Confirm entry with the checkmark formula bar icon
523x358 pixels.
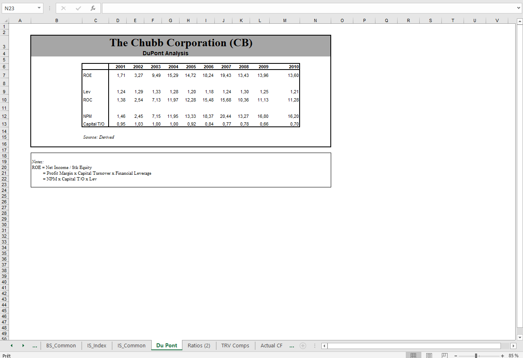coord(78,8)
